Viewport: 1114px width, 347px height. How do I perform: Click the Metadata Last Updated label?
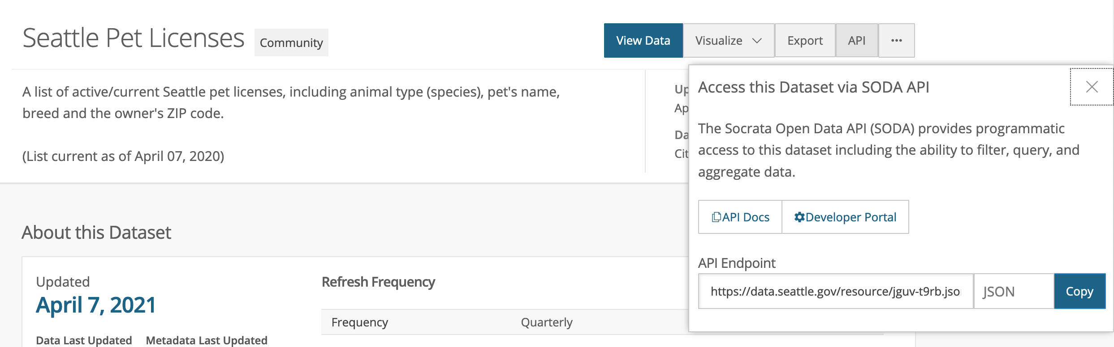[x=207, y=340]
